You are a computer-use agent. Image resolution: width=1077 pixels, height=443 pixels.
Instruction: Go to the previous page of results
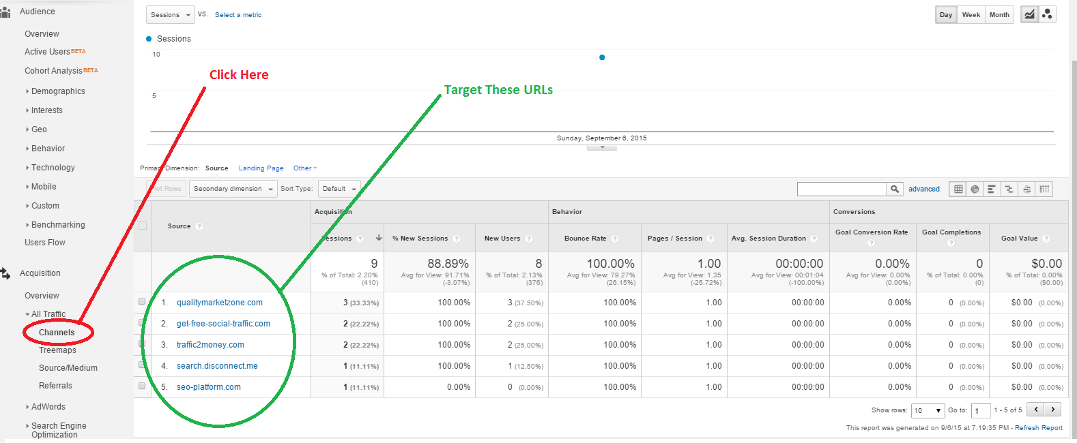1037,410
